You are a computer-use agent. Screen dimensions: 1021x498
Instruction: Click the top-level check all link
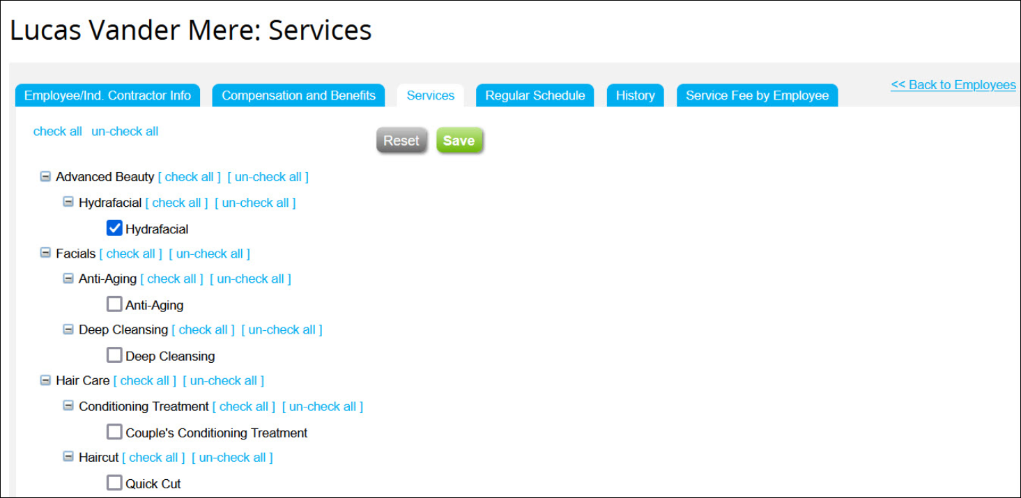point(58,132)
